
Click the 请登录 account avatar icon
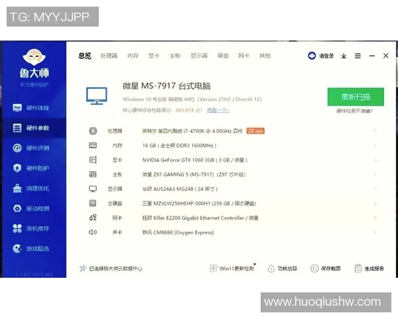pyautogui.click(x=312, y=56)
